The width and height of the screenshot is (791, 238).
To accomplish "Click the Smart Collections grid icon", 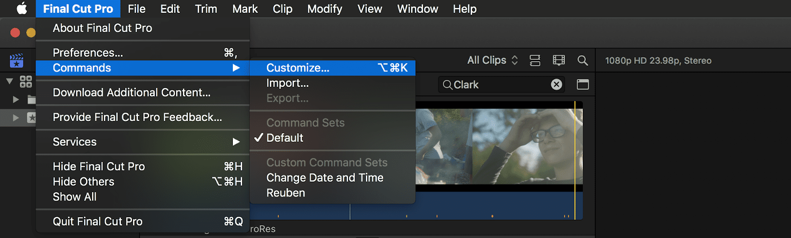I will click(x=26, y=81).
